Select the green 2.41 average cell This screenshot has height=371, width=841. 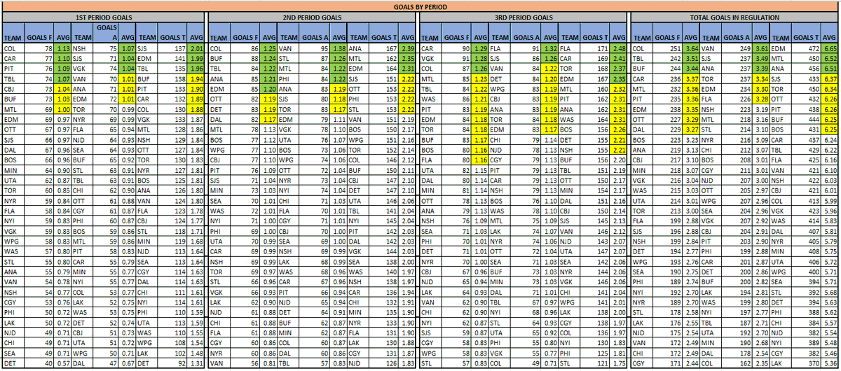click(x=618, y=58)
